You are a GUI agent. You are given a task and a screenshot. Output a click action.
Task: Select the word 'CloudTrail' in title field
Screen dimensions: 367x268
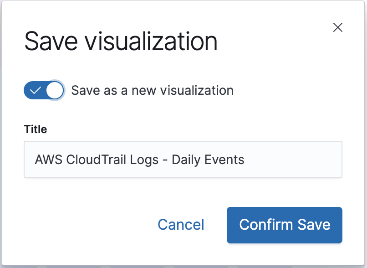[x=96, y=160]
